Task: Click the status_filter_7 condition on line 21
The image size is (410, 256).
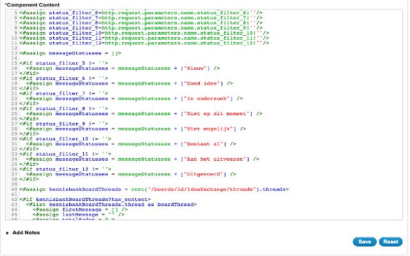Action: point(63,94)
